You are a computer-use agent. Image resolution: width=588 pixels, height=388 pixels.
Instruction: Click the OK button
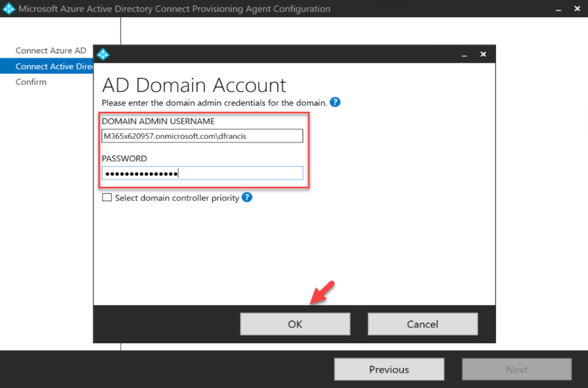295,324
